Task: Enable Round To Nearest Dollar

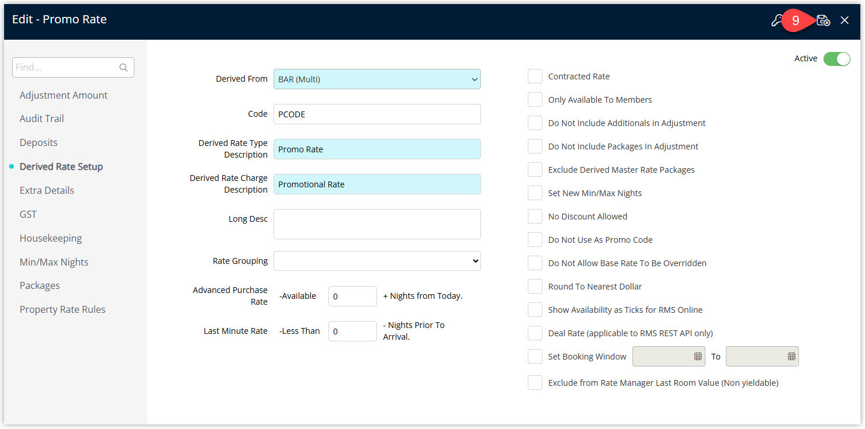Action: tap(535, 287)
